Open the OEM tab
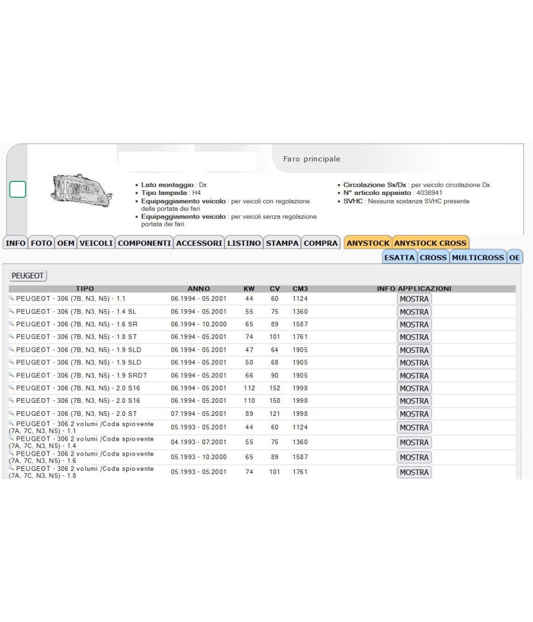Screen dimensions: 533x622 point(66,243)
